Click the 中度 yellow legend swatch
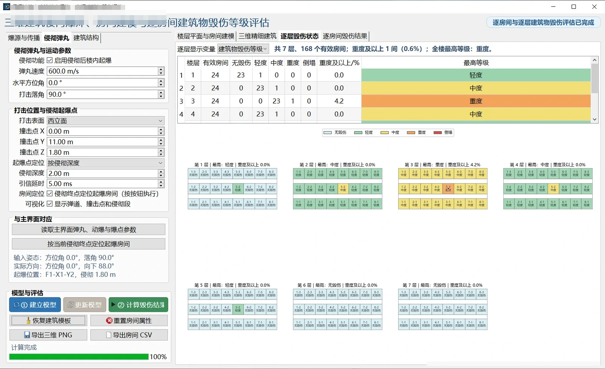 [x=385, y=132]
